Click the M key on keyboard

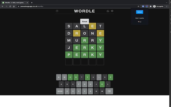[102, 91]
